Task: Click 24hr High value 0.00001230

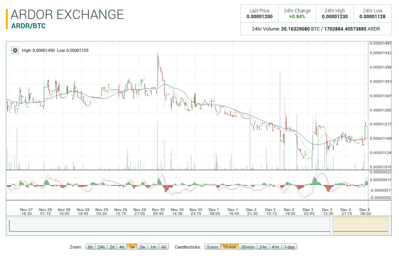Action: coord(335,17)
